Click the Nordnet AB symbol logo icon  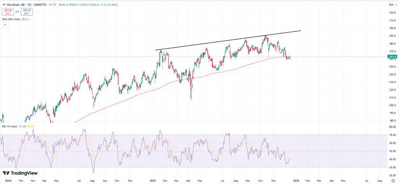coord(4,5)
